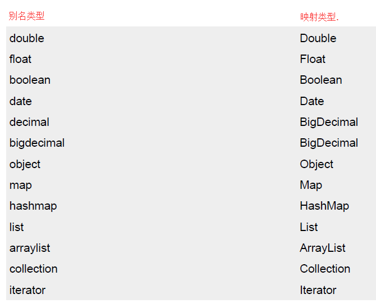Click the 'HashMap' mapped type
Viewport: 376px width, 303px height.
[324, 206]
